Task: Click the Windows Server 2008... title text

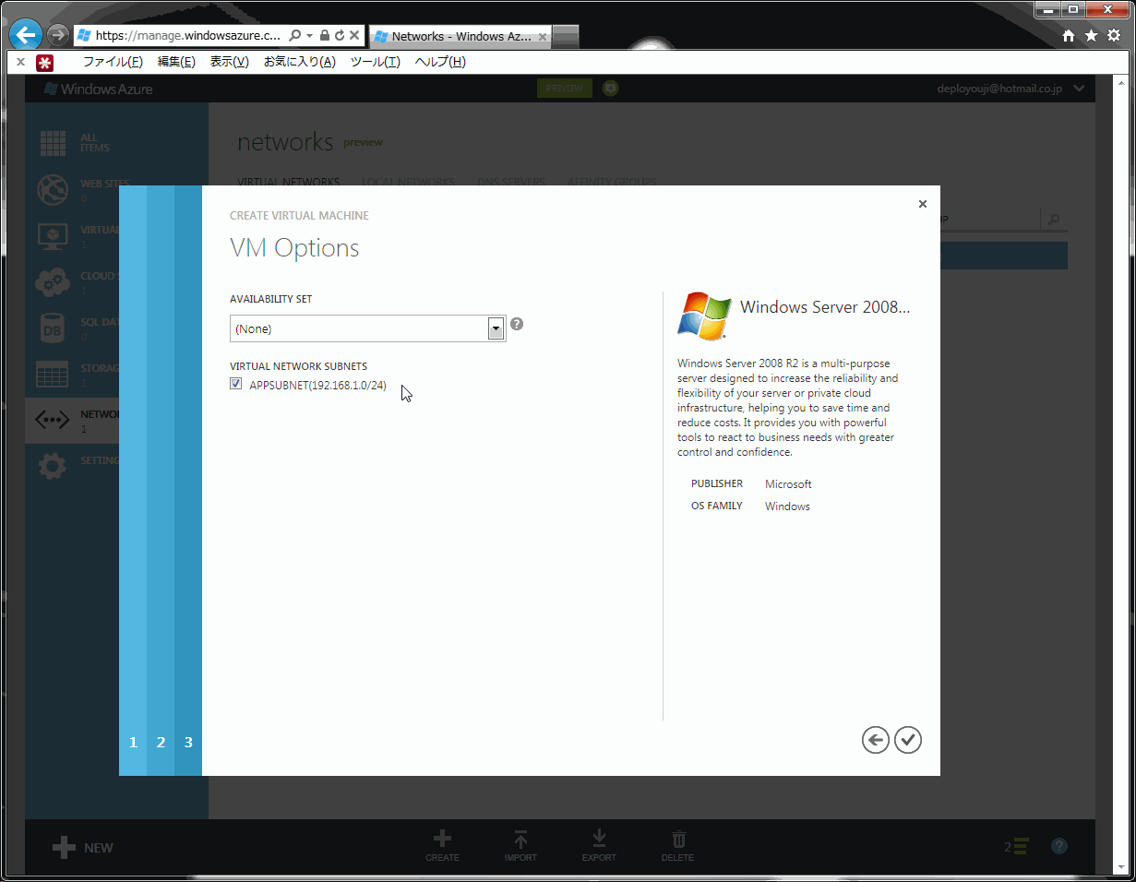Action: [825, 307]
